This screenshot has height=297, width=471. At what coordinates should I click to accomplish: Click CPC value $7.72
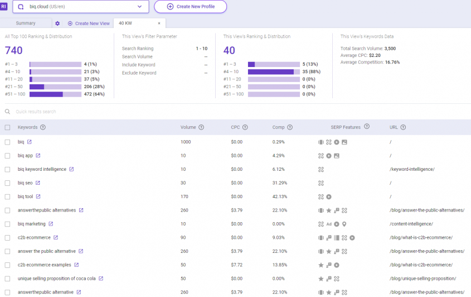point(237,265)
